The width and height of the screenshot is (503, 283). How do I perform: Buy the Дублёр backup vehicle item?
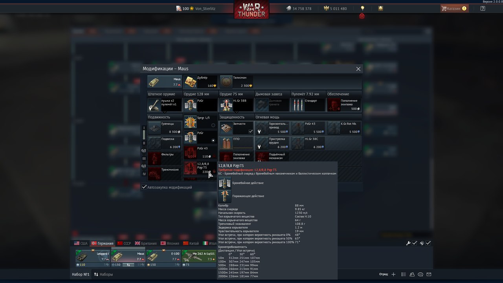[x=200, y=82]
